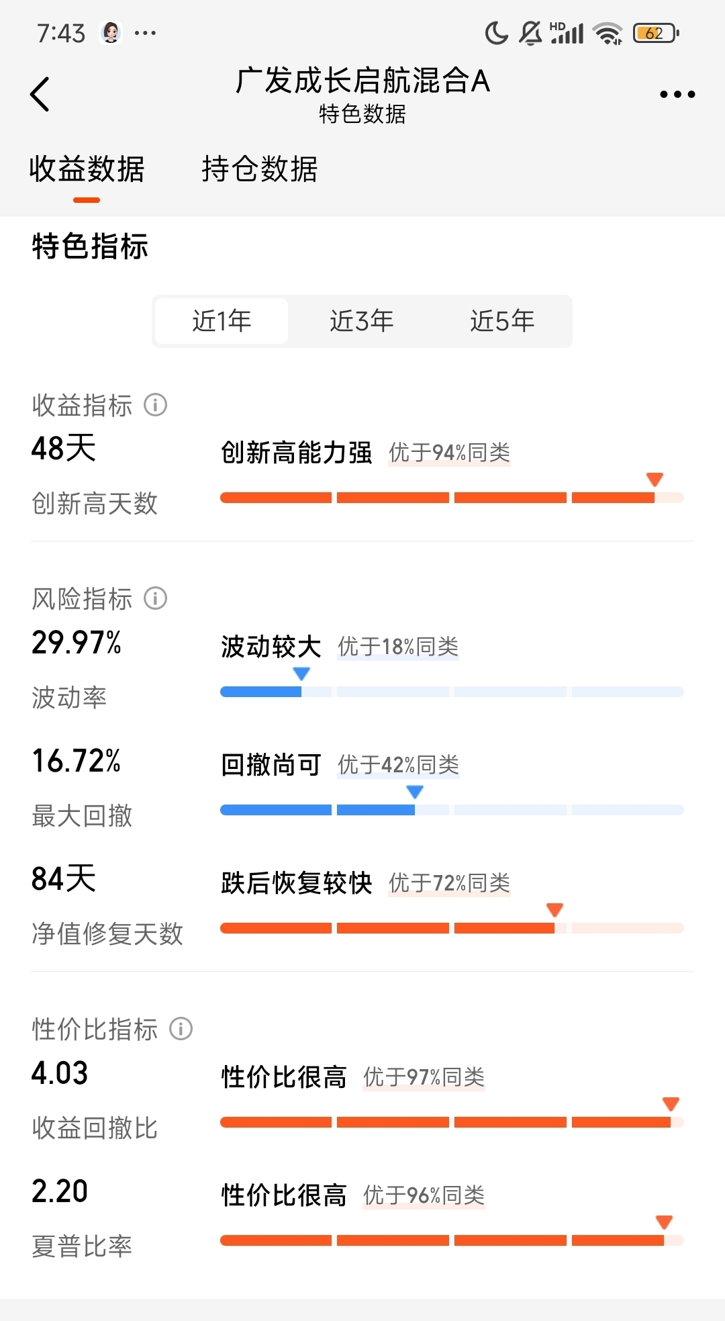Open the three-dot more options menu
This screenshot has width=725, height=1321.
tap(677, 95)
